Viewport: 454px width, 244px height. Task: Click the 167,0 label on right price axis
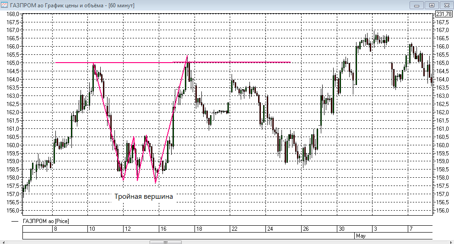tap(443, 30)
